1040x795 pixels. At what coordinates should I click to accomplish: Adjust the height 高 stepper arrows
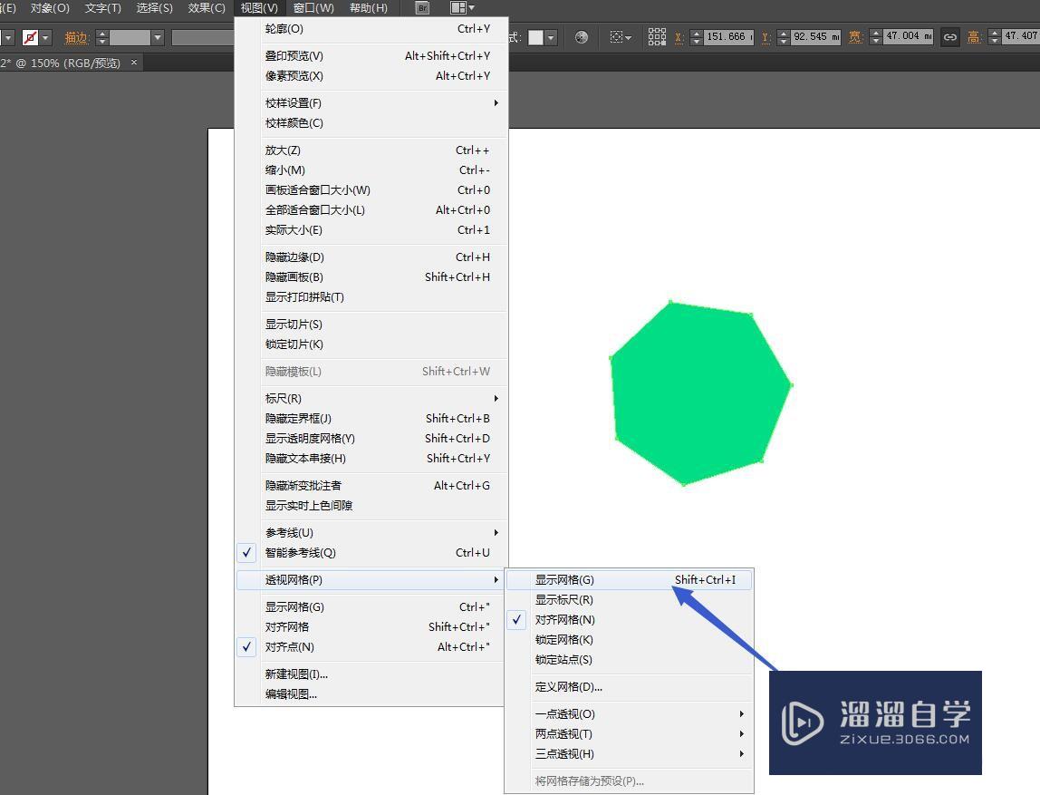coord(994,37)
